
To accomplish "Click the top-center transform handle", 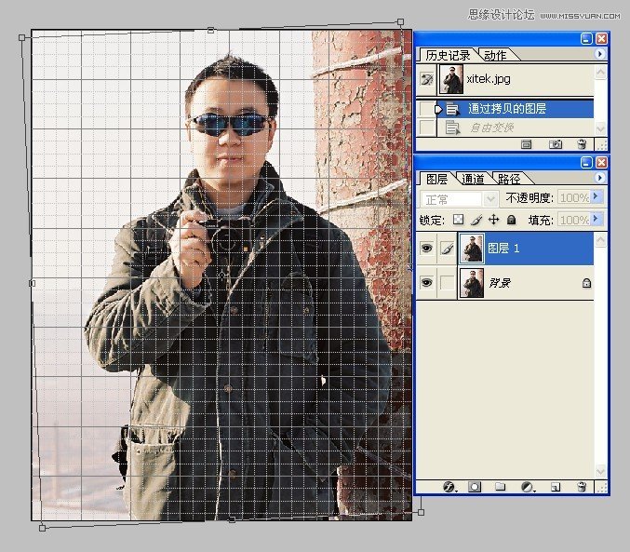I will 210,30.
